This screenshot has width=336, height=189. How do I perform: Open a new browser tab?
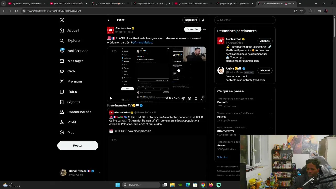coord(300,4)
